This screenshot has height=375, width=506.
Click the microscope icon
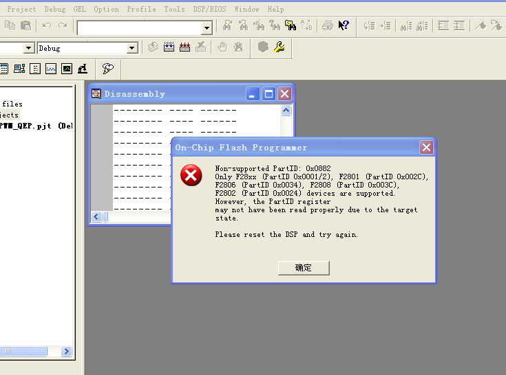pos(83,69)
